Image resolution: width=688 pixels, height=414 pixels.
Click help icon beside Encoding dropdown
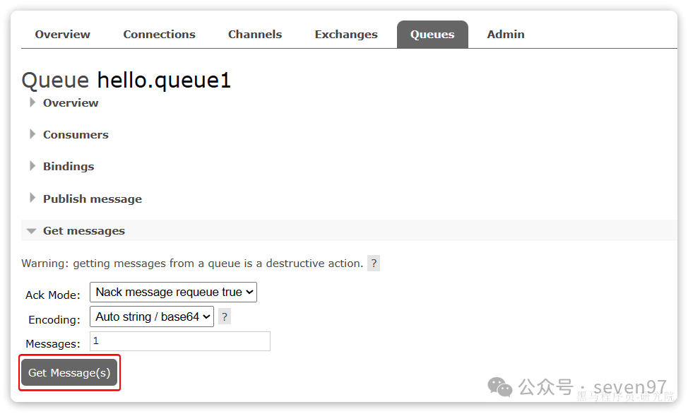pyautogui.click(x=224, y=317)
